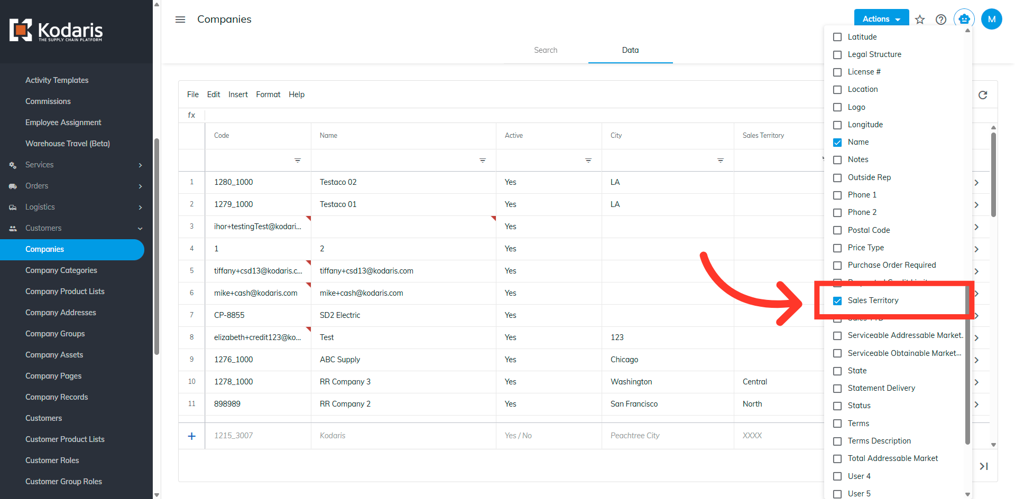Screen dimensions: 1015x499
Task: Uncheck the Name column checkbox
Action: (x=837, y=143)
